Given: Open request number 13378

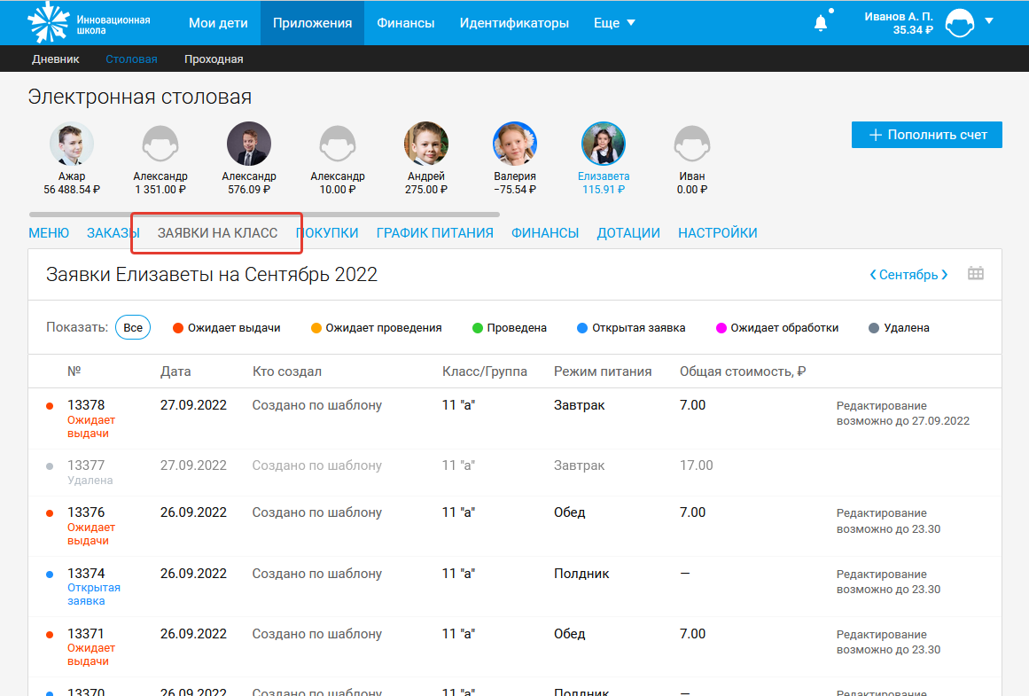Looking at the screenshot, I should 86,405.
